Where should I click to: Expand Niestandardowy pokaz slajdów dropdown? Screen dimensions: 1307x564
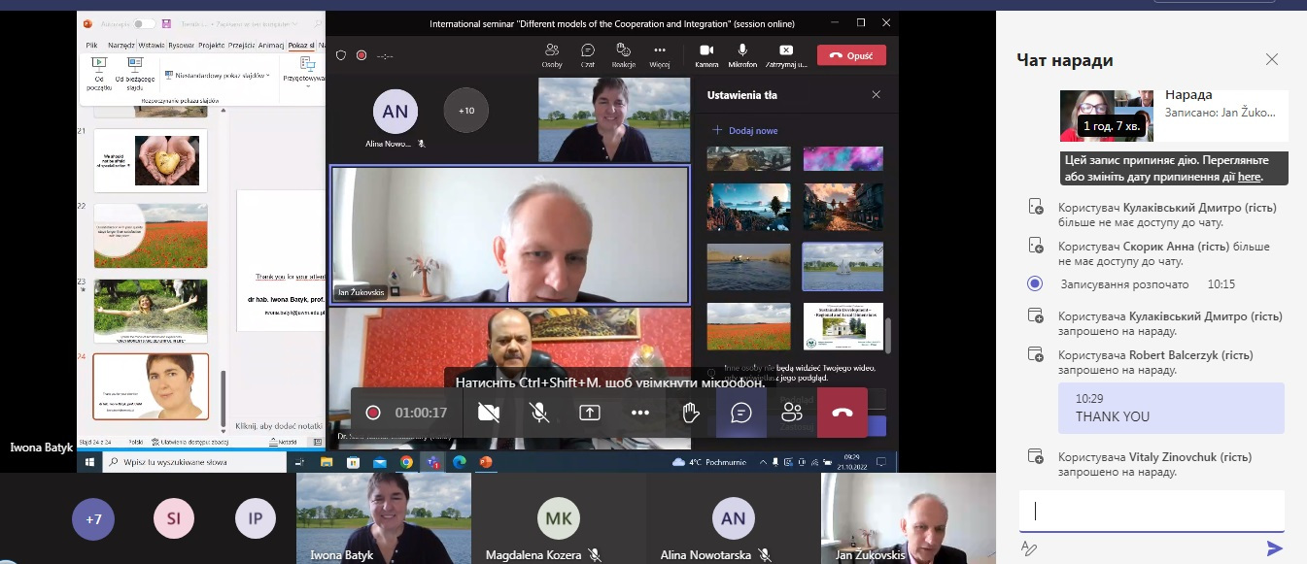pos(217,75)
